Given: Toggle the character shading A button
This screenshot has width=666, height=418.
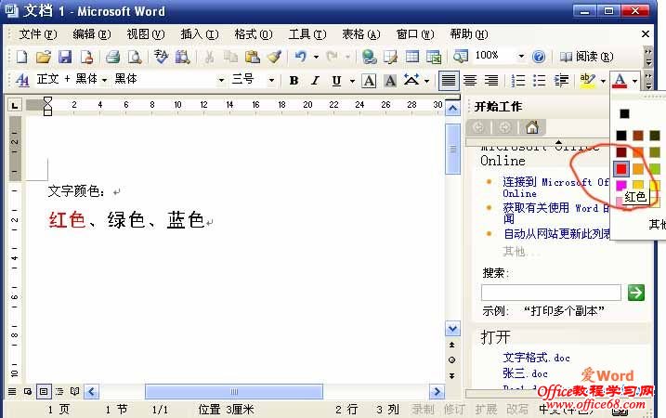Looking at the screenshot, I should [x=390, y=80].
